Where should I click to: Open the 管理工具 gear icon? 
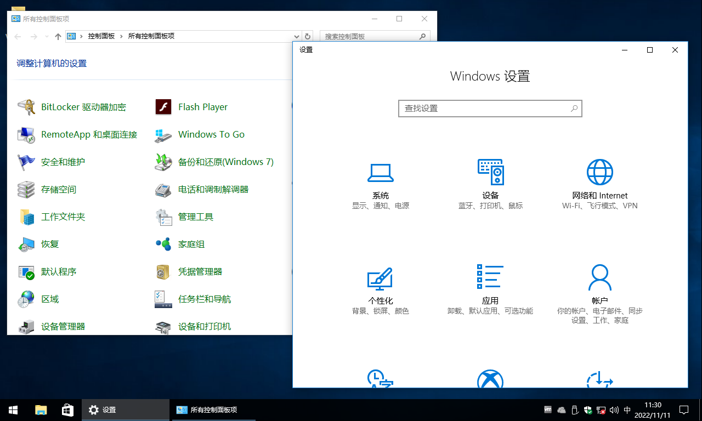163,217
